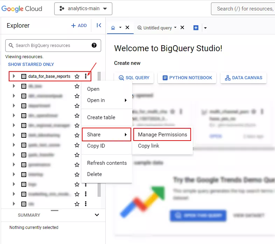Open the Untitled query tab dropdown arrow
Viewport: 275px width, 244px height.
pyautogui.click(x=175, y=27)
